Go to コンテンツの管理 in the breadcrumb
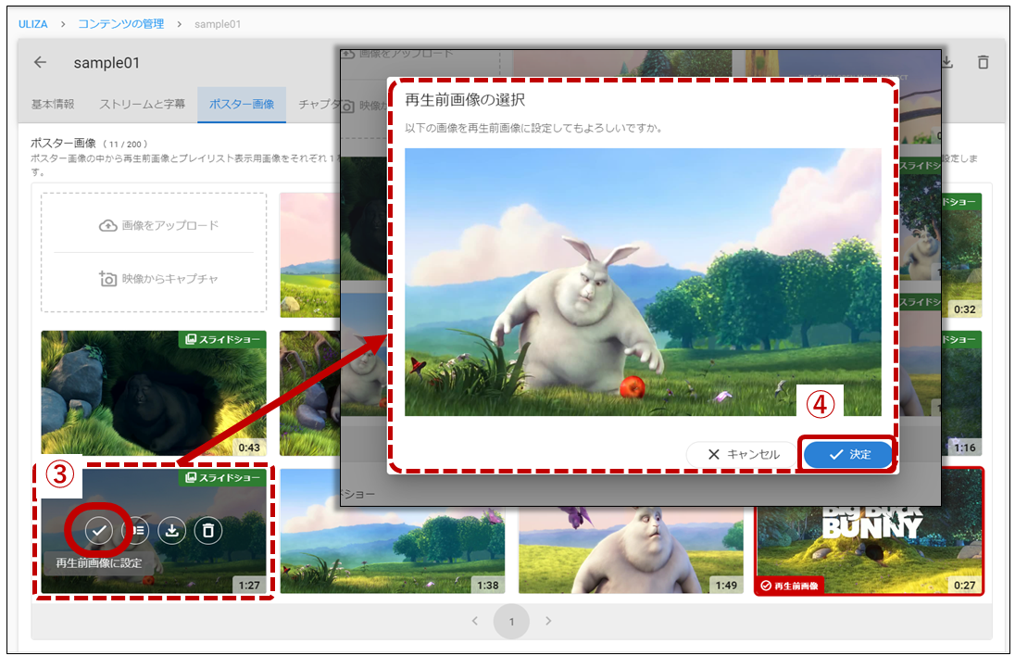1015x656 pixels. (121, 24)
